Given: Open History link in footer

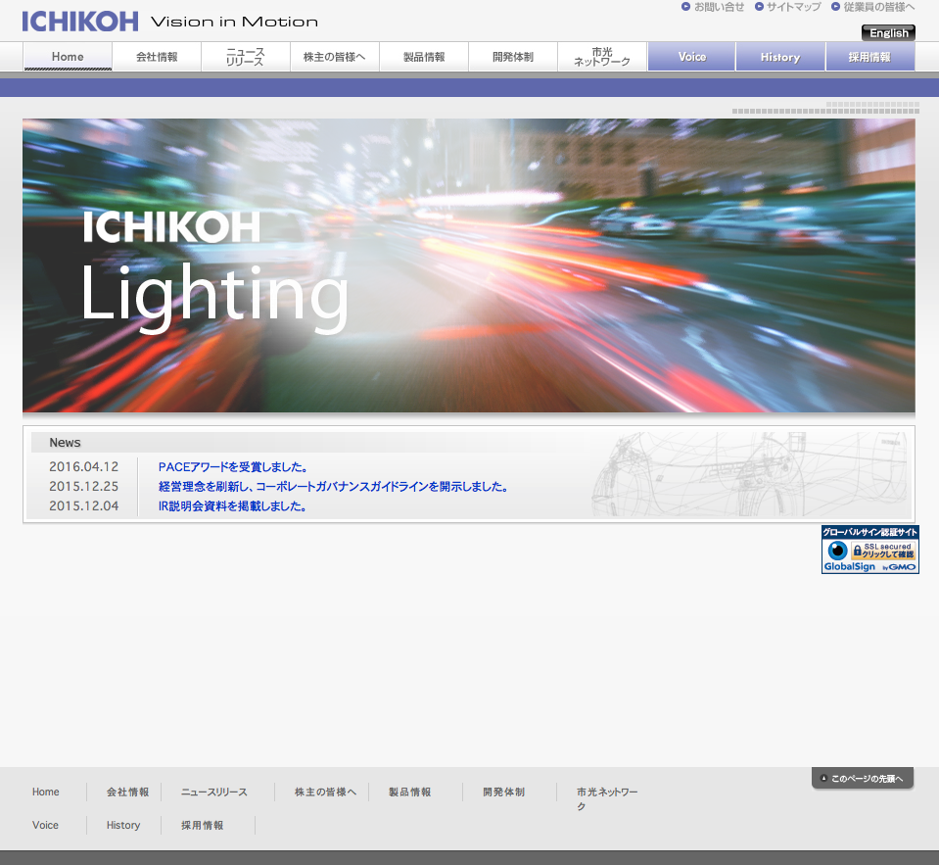Looking at the screenshot, I should pos(123,825).
